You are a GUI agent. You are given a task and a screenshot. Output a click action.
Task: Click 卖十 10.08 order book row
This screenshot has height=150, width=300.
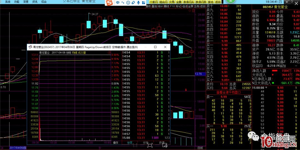pos(228,6)
